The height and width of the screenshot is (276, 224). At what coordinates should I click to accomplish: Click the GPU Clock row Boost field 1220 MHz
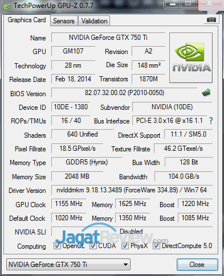pos(195,204)
